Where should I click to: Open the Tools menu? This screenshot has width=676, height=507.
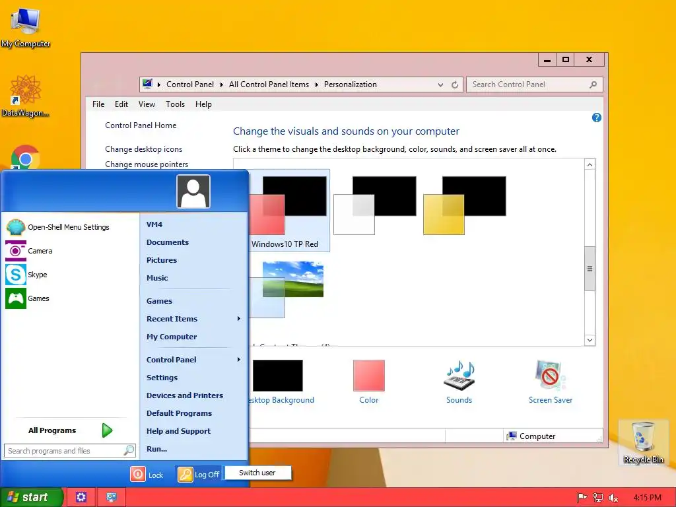tap(175, 104)
